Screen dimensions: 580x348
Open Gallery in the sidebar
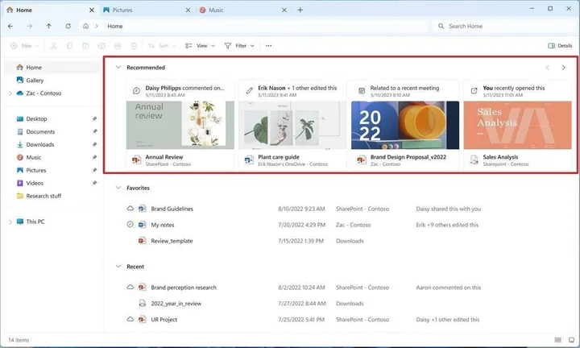35,81
